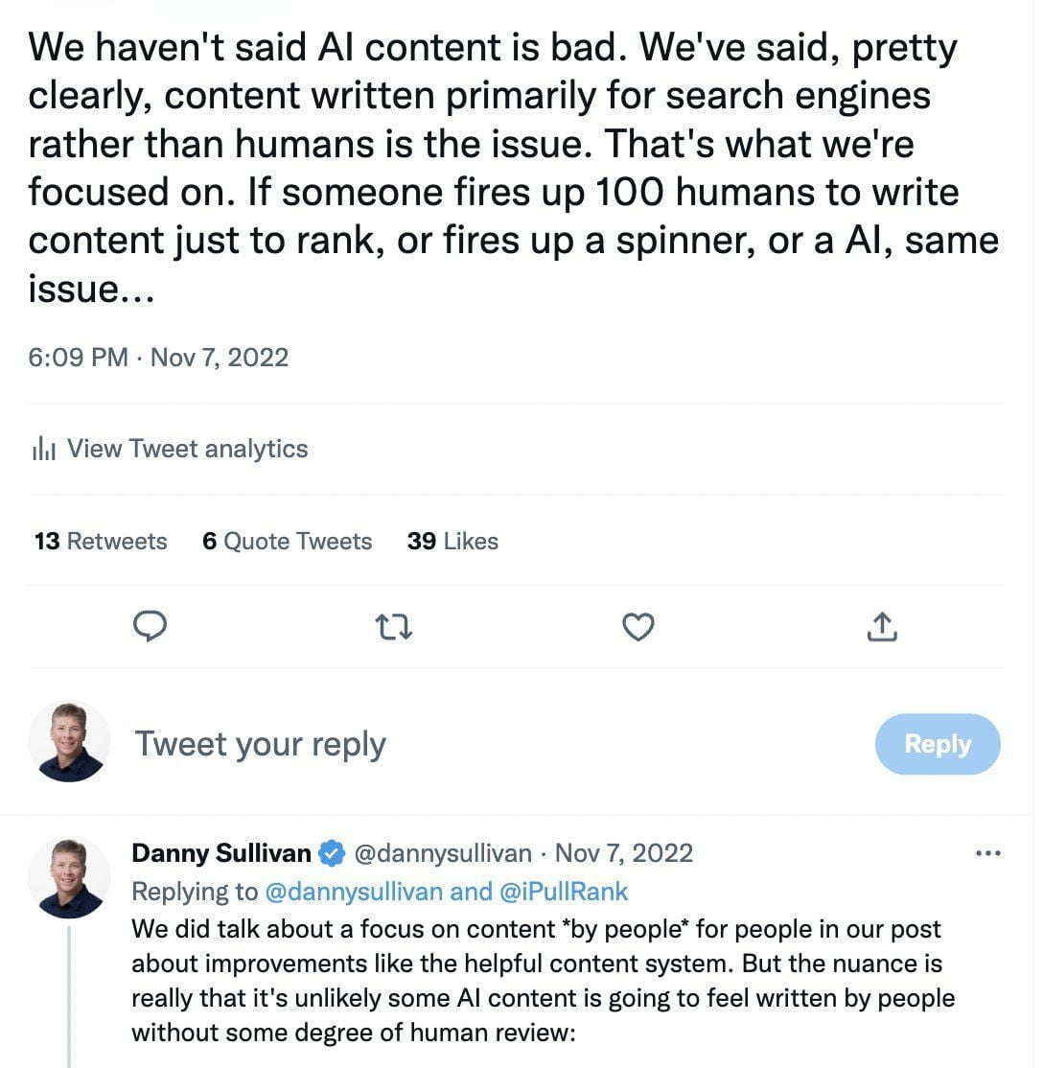Click Danny Sullivan's verified badge
This screenshot has width=1043, height=1068.
[331, 852]
